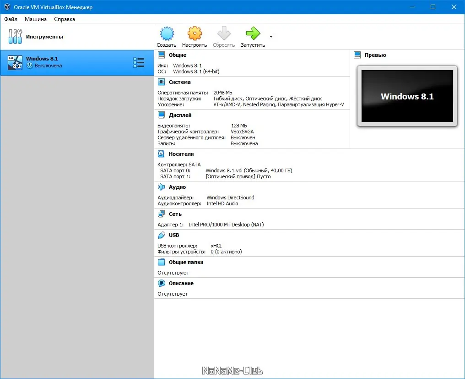Click the Инструменты label in sidebar
465x379 pixels.
tap(44, 37)
